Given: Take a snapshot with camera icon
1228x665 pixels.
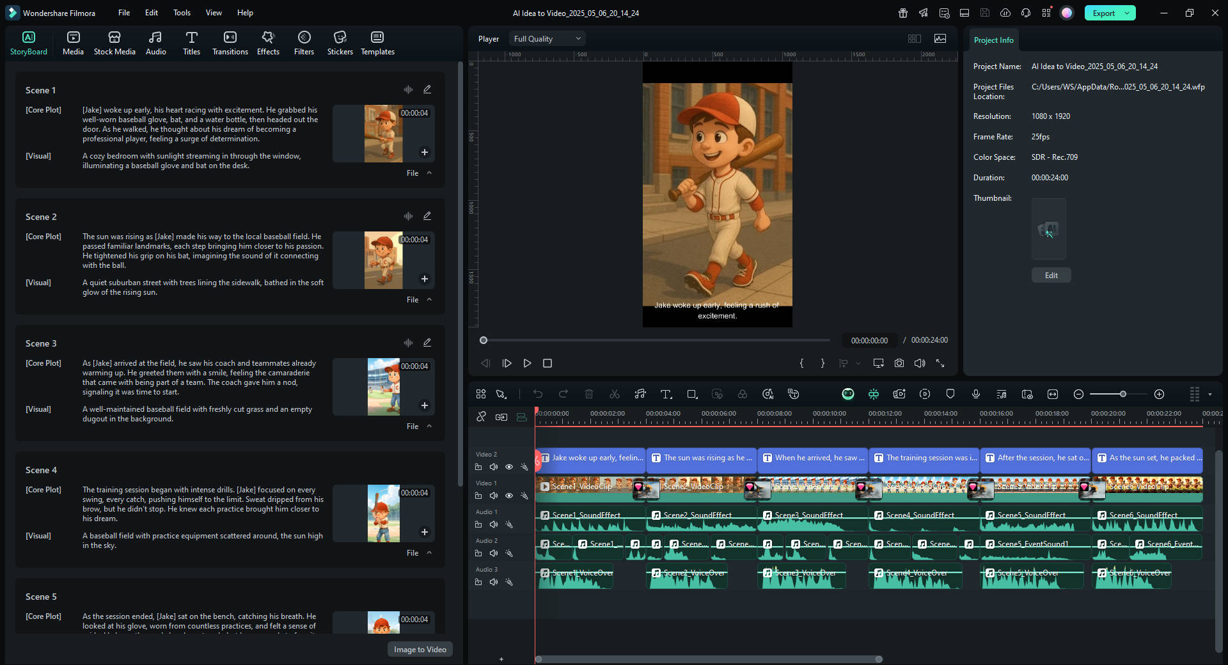Looking at the screenshot, I should click(x=899, y=363).
